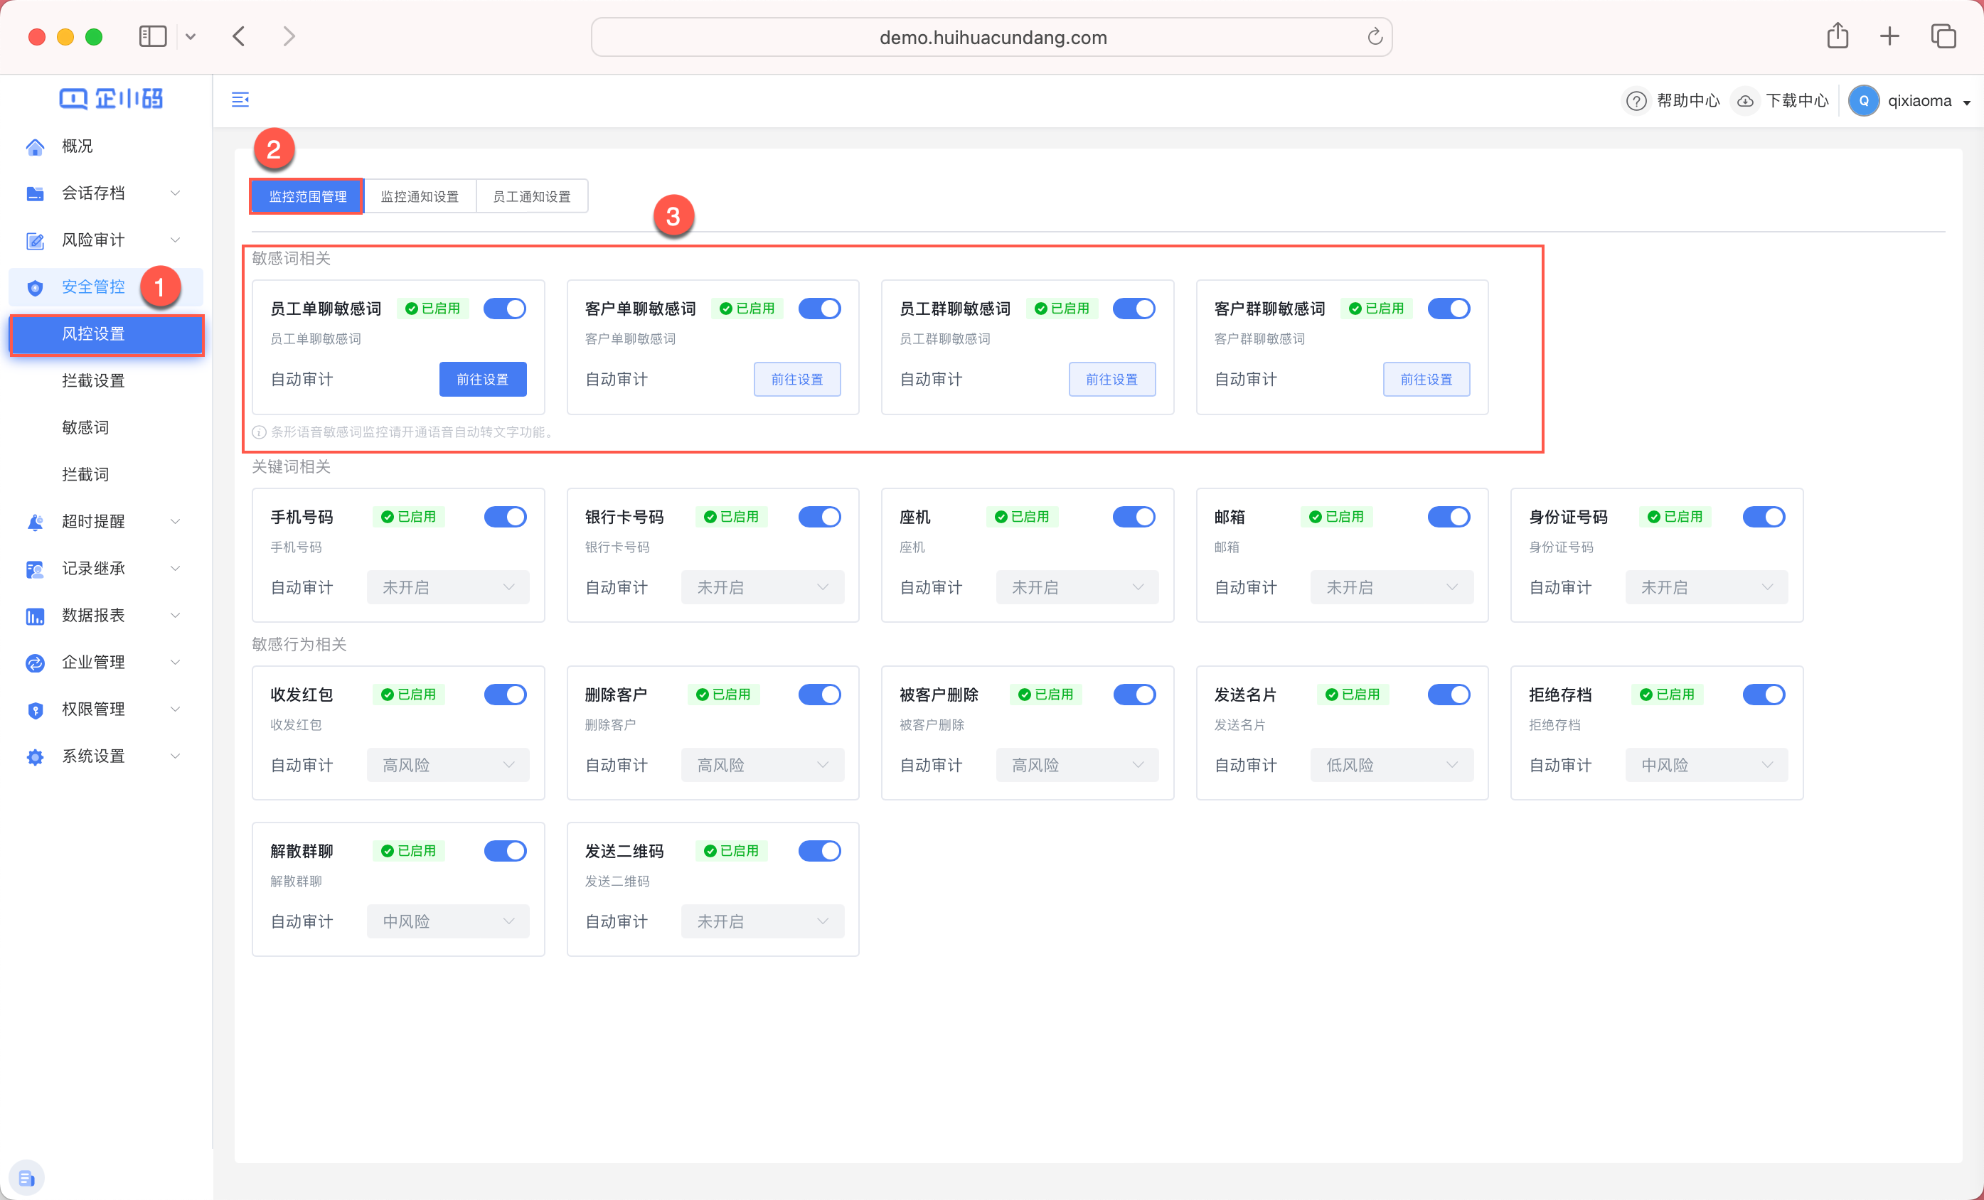Click 前往设置 for 员工群聊敏感词

click(1112, 379)
